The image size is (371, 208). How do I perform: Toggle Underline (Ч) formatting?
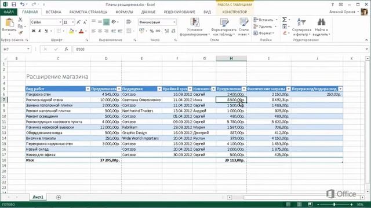pyautogui.click(x=46, y=31)
